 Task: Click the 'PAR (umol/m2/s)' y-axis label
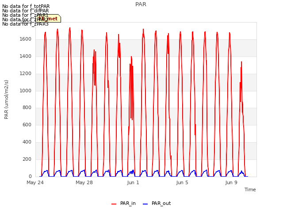pyautogui.click(x=6, y=99)
